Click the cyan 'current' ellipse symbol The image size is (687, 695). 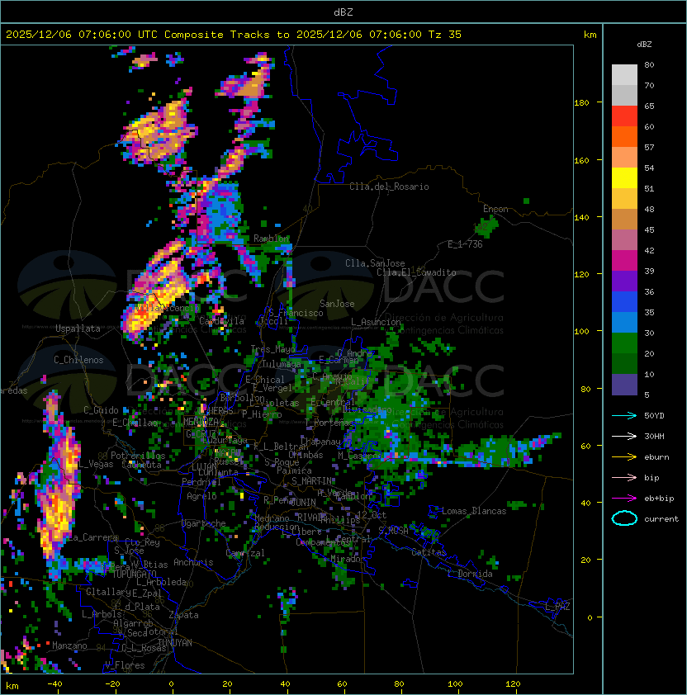(624, 518)
